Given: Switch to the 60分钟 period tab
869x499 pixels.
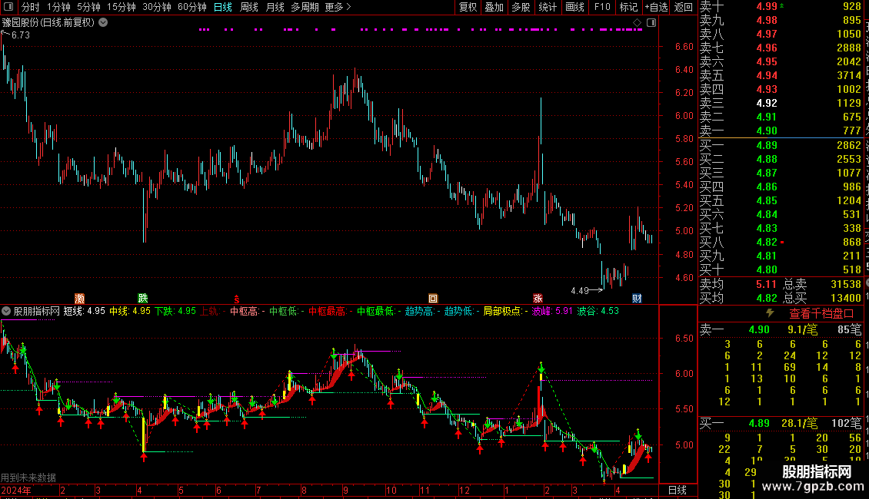Looking at the screenshot, I should (191, 7).
